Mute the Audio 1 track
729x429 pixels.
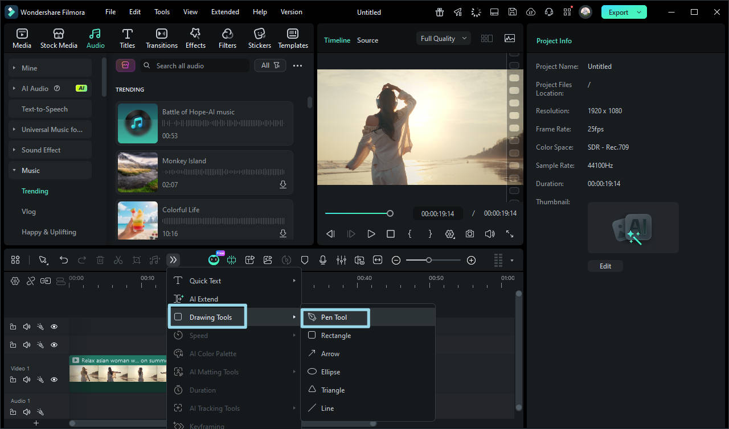[26, 411]
